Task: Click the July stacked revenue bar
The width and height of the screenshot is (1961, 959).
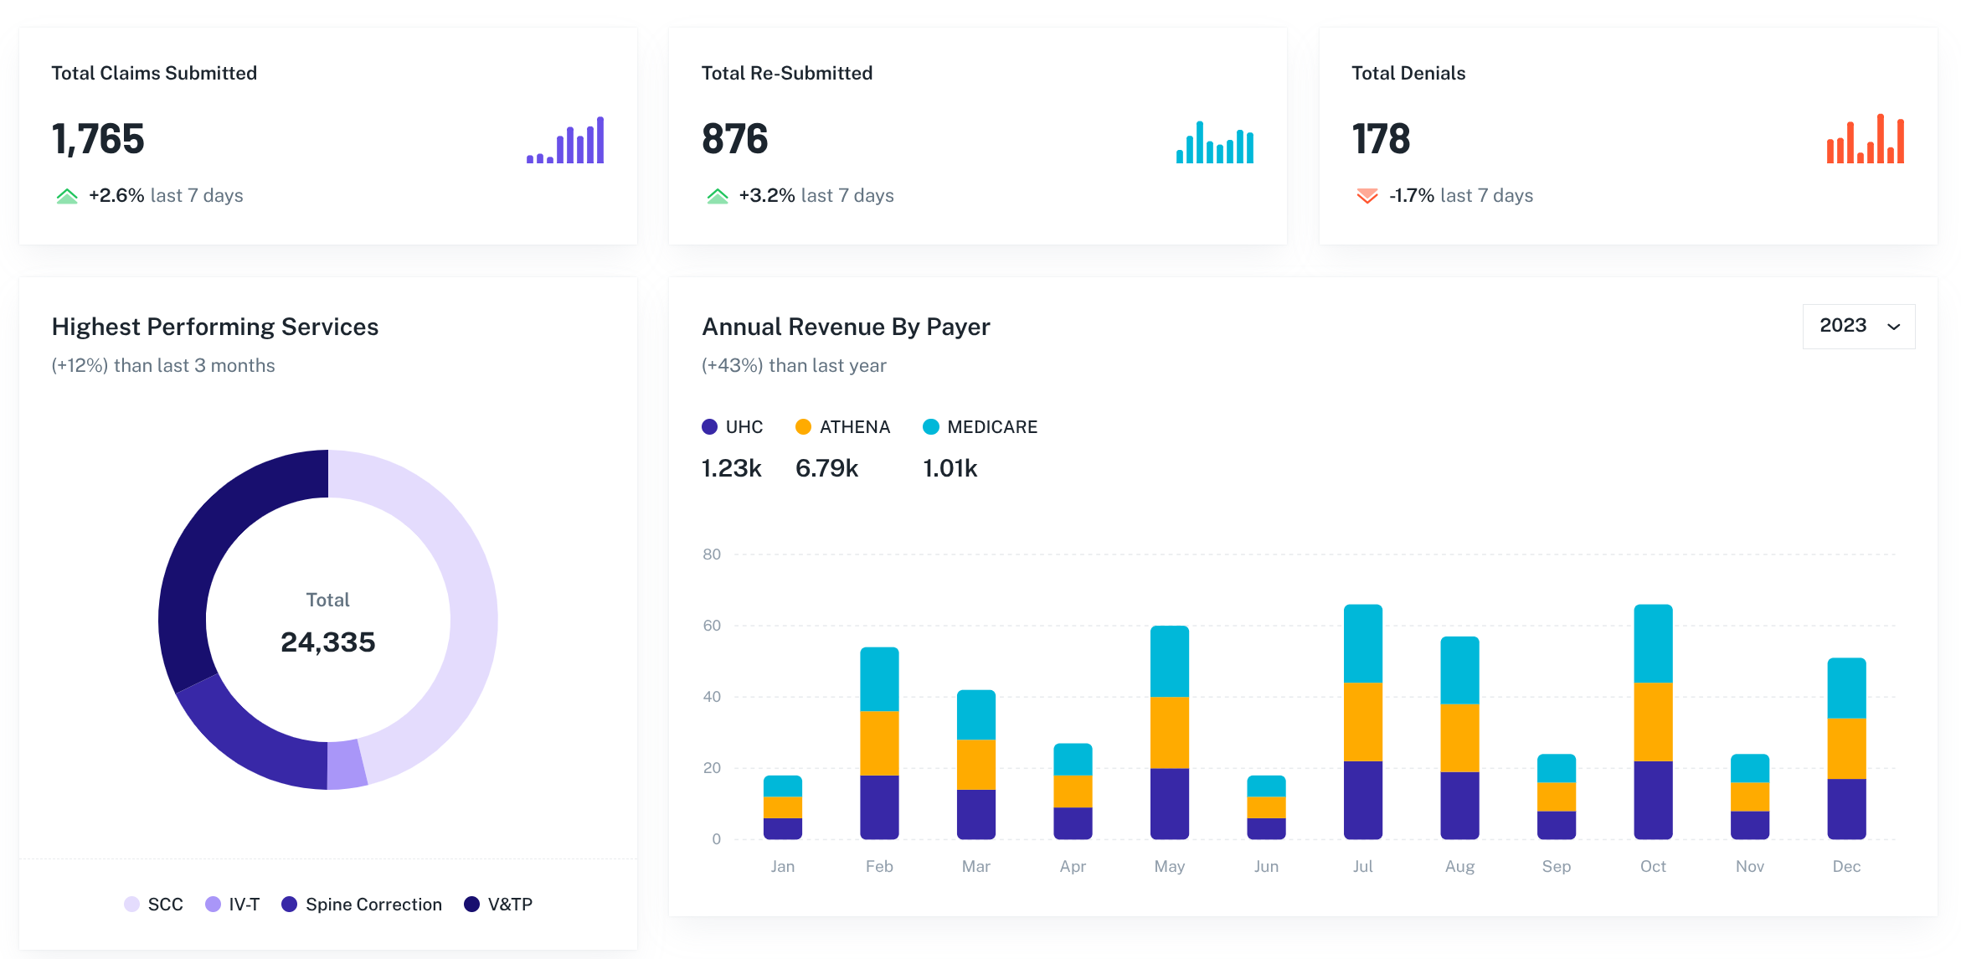Action: coord(1362,722)
